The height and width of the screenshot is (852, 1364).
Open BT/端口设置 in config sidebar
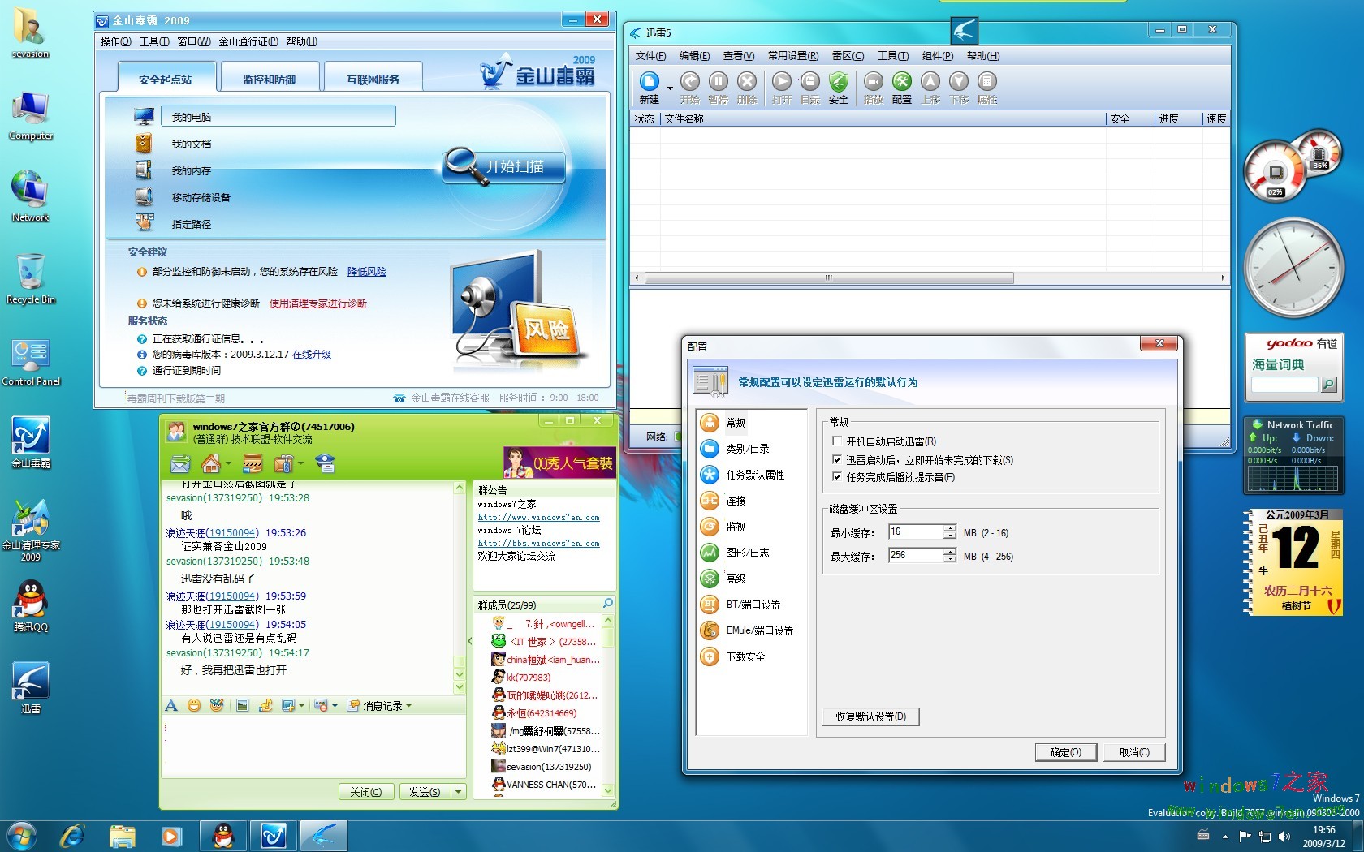(x=710, y=605)
